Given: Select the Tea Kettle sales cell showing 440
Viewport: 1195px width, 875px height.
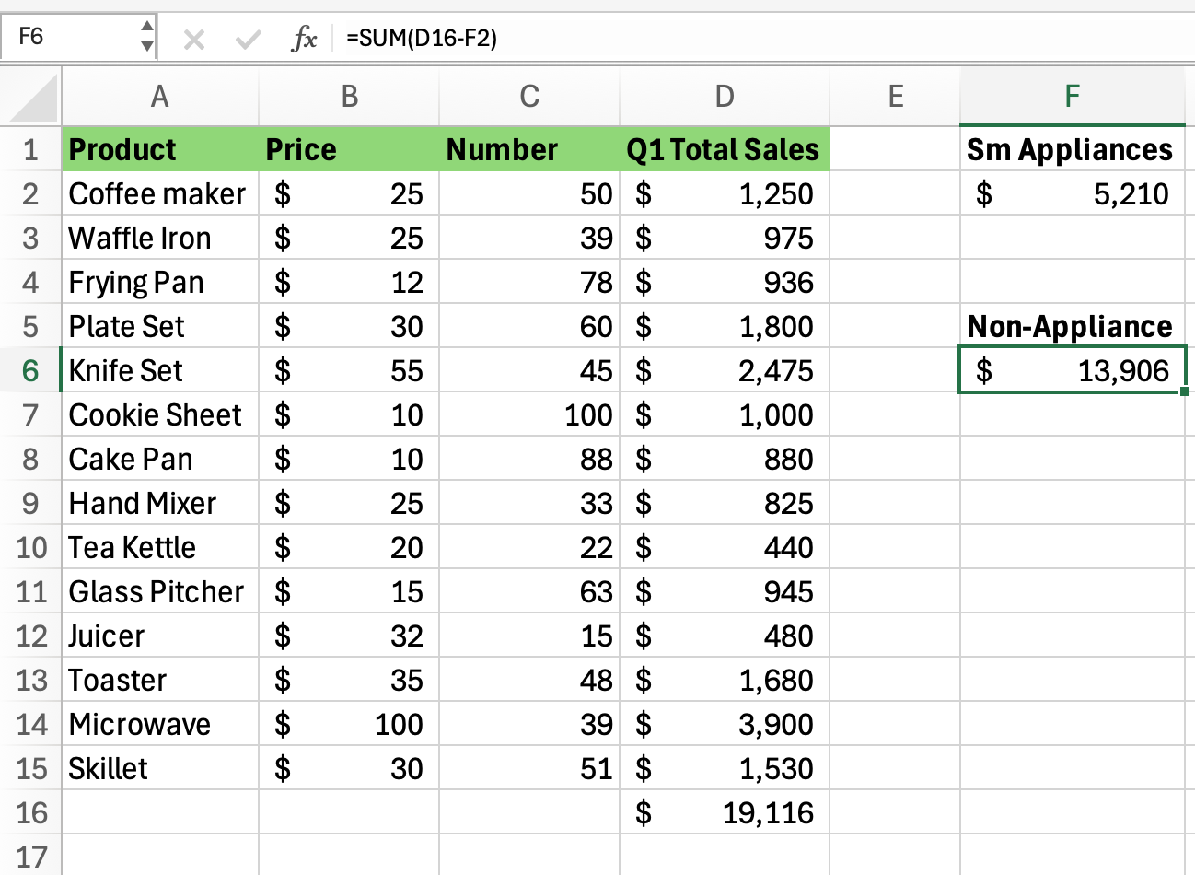Looking at the screenshot, I should coord(725,547).
